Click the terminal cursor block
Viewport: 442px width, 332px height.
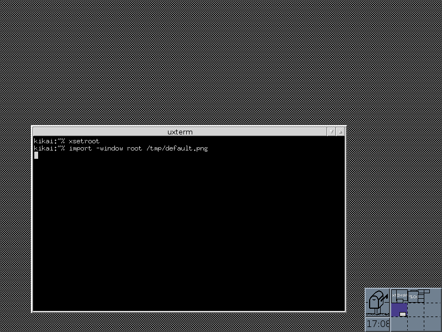pyautogui.click(x=36, y=155)
